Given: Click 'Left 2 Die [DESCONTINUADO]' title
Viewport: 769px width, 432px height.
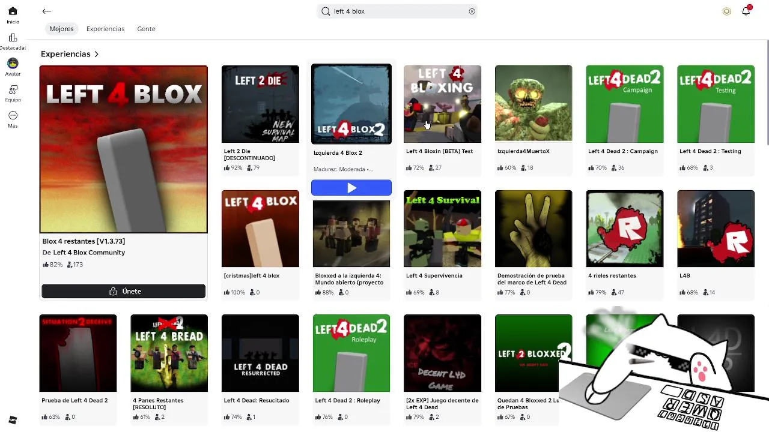Looking at the screenshot, I should (249, 155).
